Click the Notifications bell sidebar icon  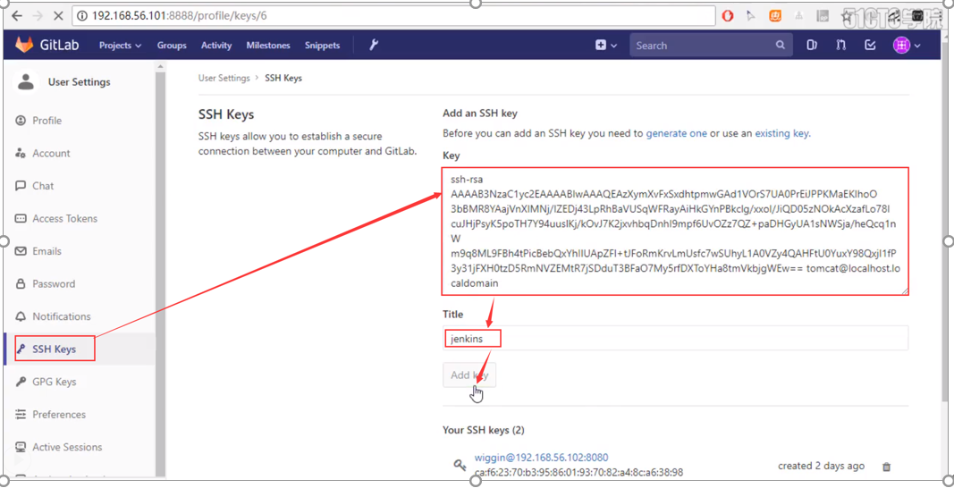(x=21, y=316)
